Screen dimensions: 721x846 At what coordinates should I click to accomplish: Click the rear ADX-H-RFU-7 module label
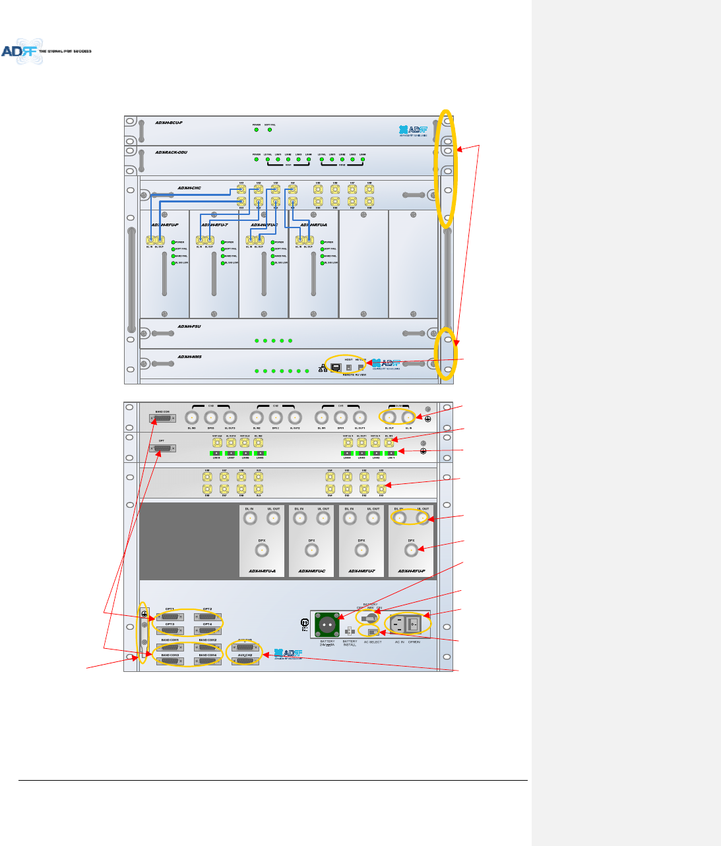[x=361, y=571]
